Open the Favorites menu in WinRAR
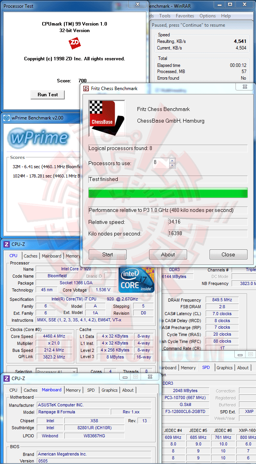256x464 pixels. pos(185,16)
